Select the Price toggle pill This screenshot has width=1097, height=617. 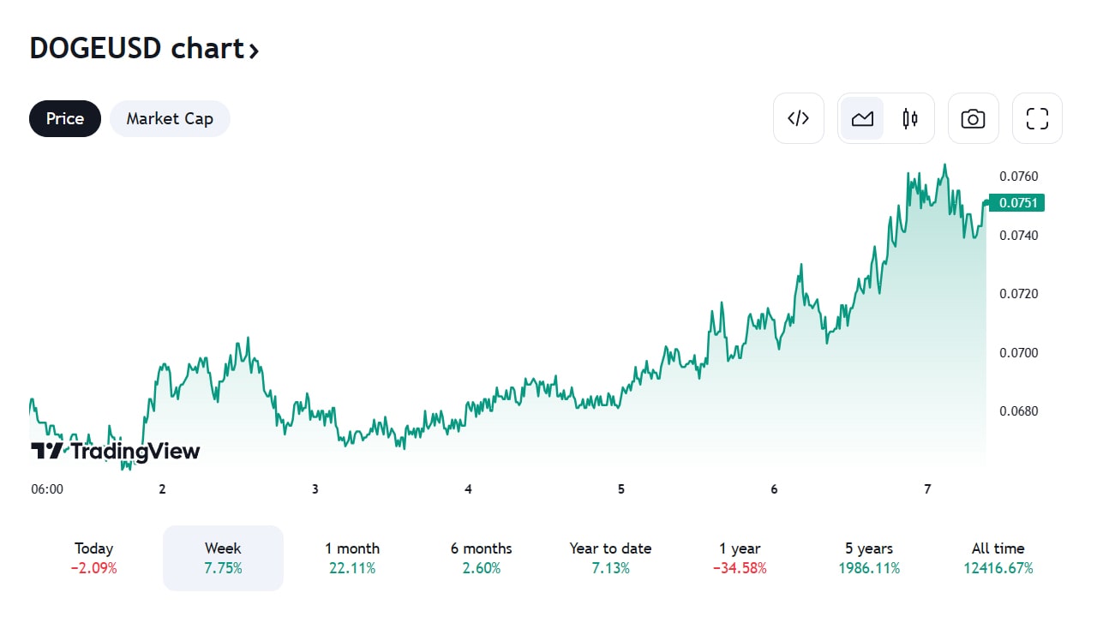click(65, 118)
